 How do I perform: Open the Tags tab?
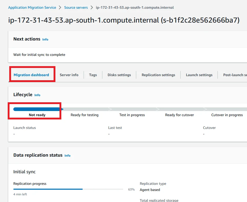click(93, 75)
